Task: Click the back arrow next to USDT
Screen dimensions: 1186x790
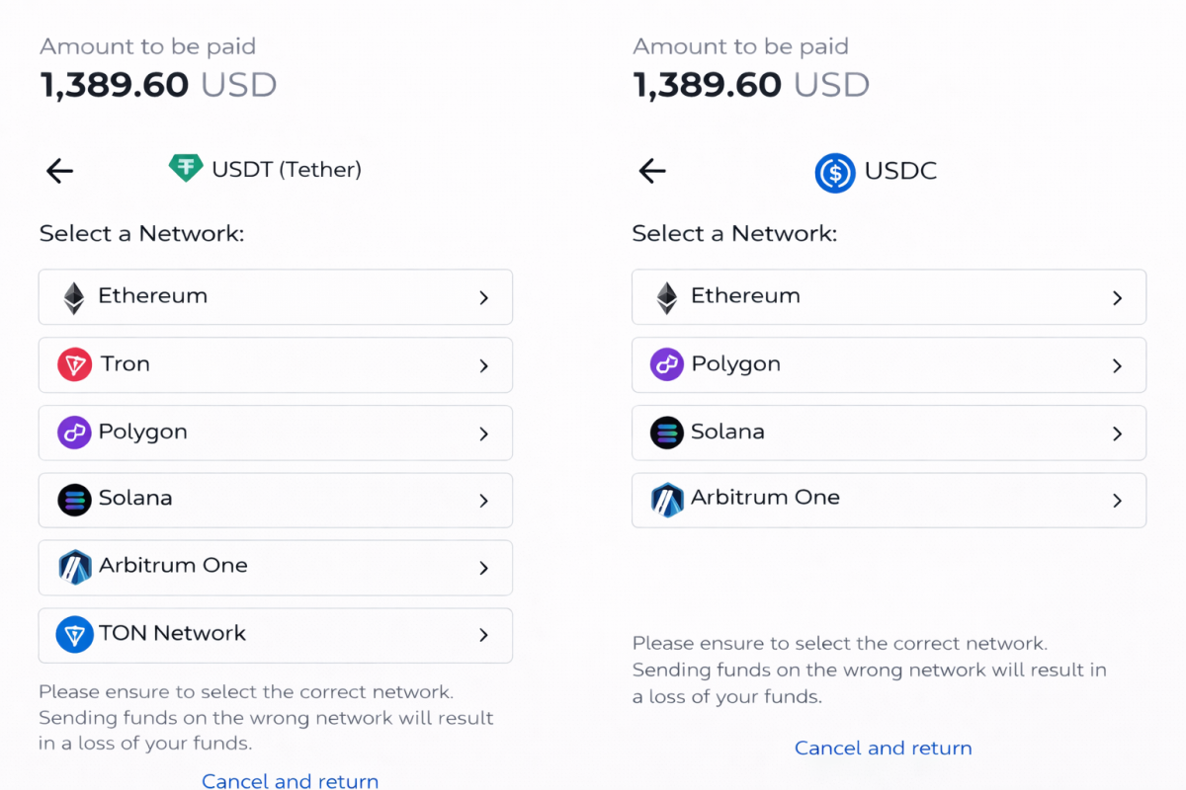Action: tap(58, 170)
